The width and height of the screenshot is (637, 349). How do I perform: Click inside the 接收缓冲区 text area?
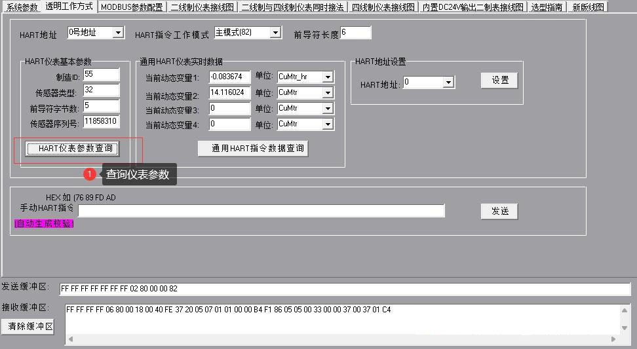pos(341,319)
